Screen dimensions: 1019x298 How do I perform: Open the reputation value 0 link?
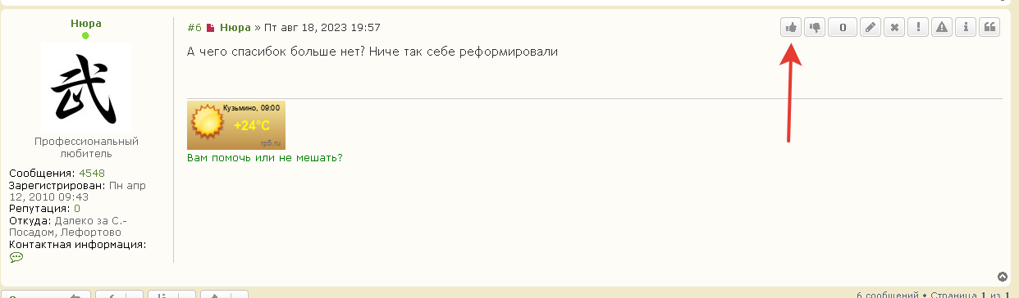77,209
